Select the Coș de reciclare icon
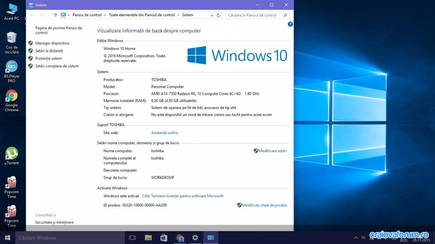 [12, 43]
